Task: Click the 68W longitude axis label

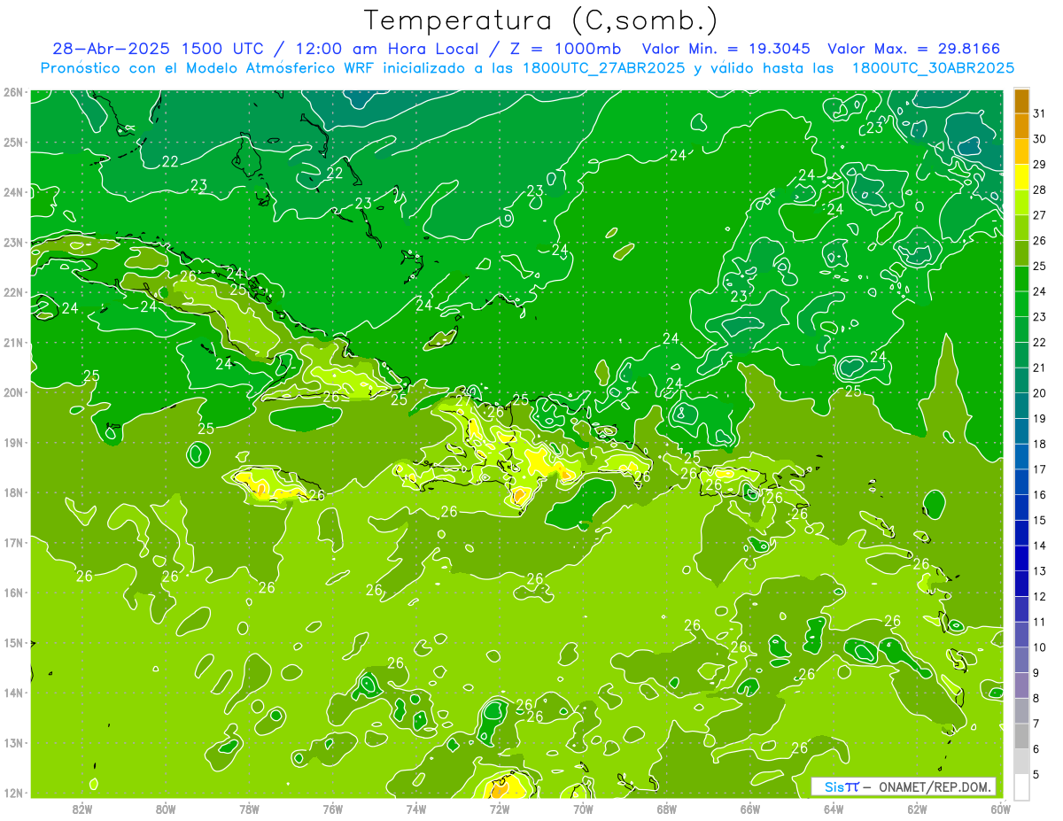Action: pos(667,808)
